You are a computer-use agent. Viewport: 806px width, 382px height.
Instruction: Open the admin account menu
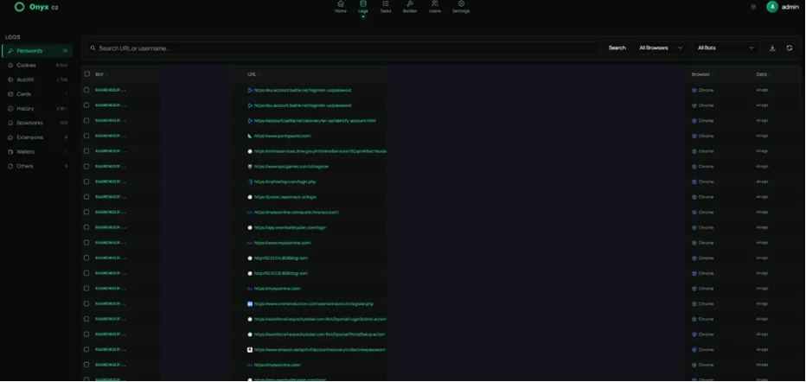[x=783, y=7]
